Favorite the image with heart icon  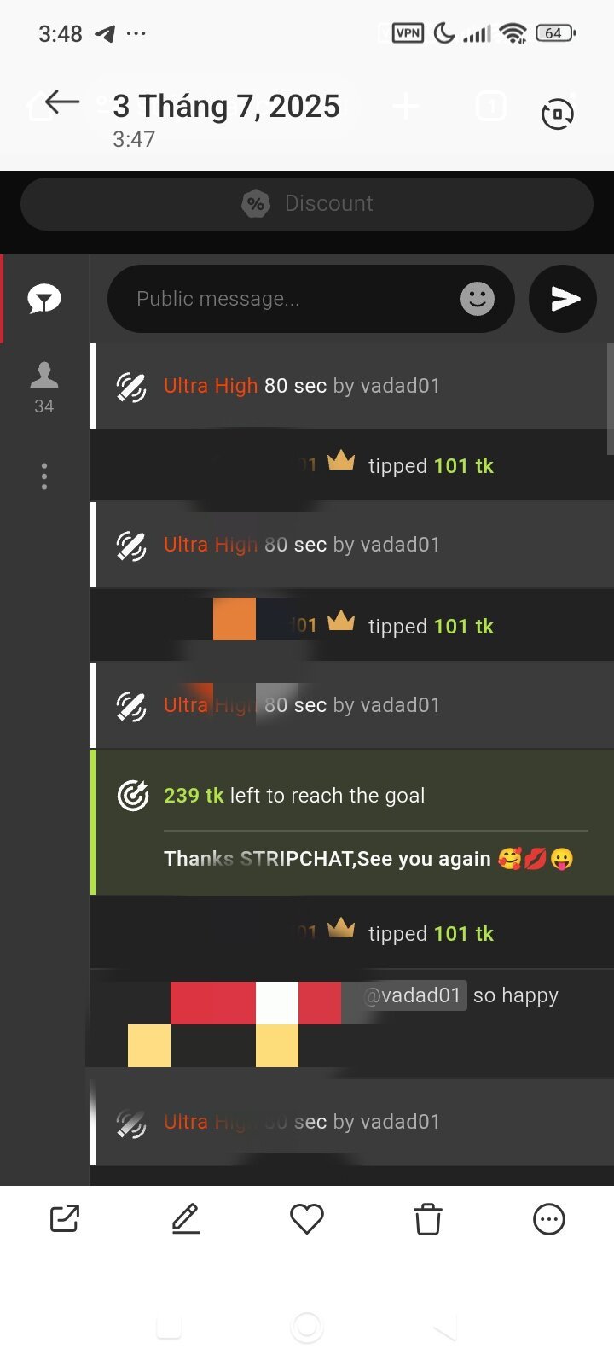tap(307, 1218)
